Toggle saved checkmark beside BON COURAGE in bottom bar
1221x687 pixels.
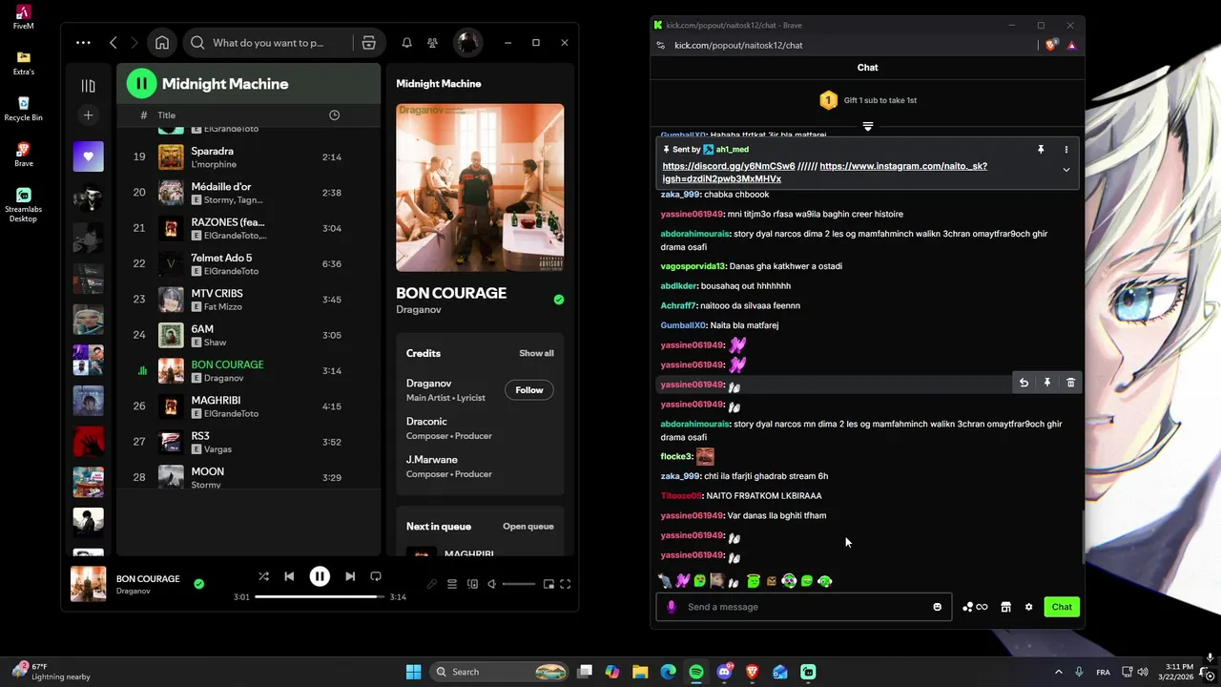(x=198, y=584)
